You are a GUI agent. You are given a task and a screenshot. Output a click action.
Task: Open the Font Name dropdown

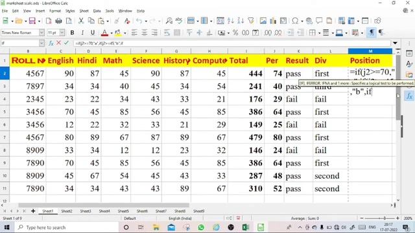click(41, 32)
